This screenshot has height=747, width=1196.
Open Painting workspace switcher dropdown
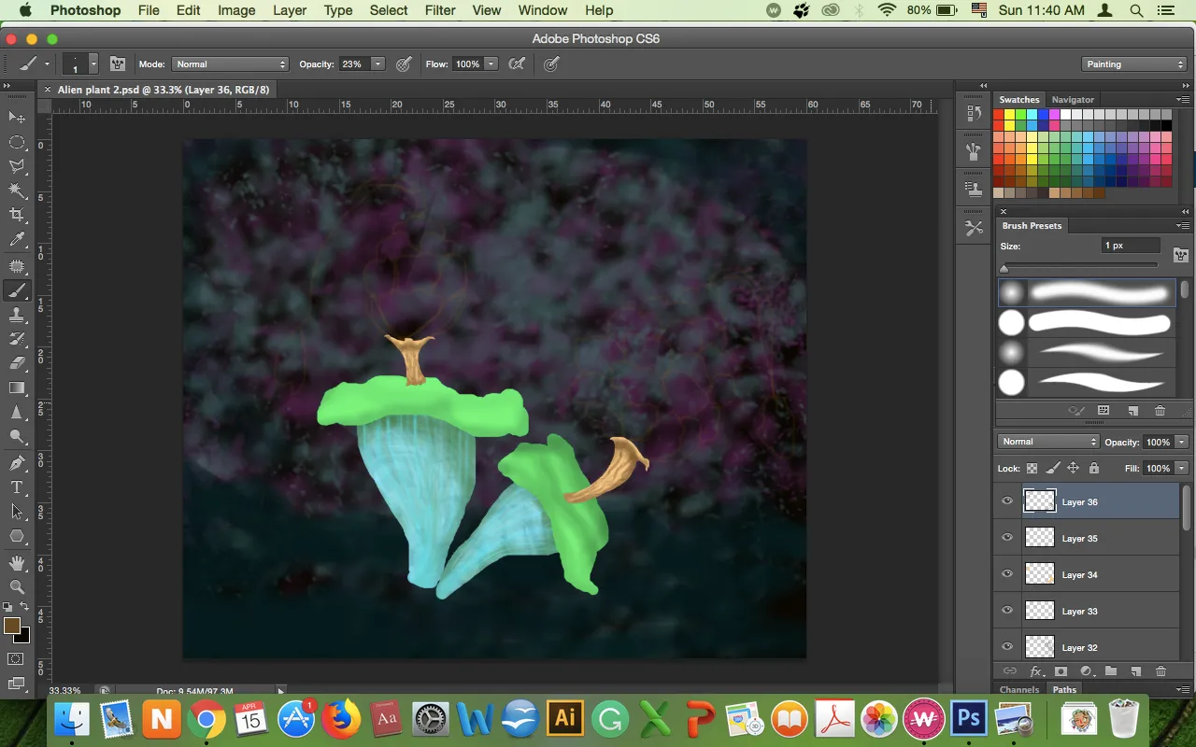[x=1134, y=64]
